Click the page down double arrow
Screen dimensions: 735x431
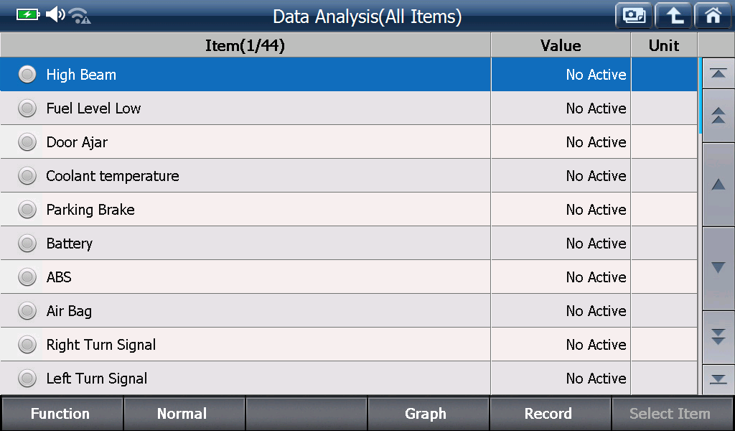tap(718, 337)
